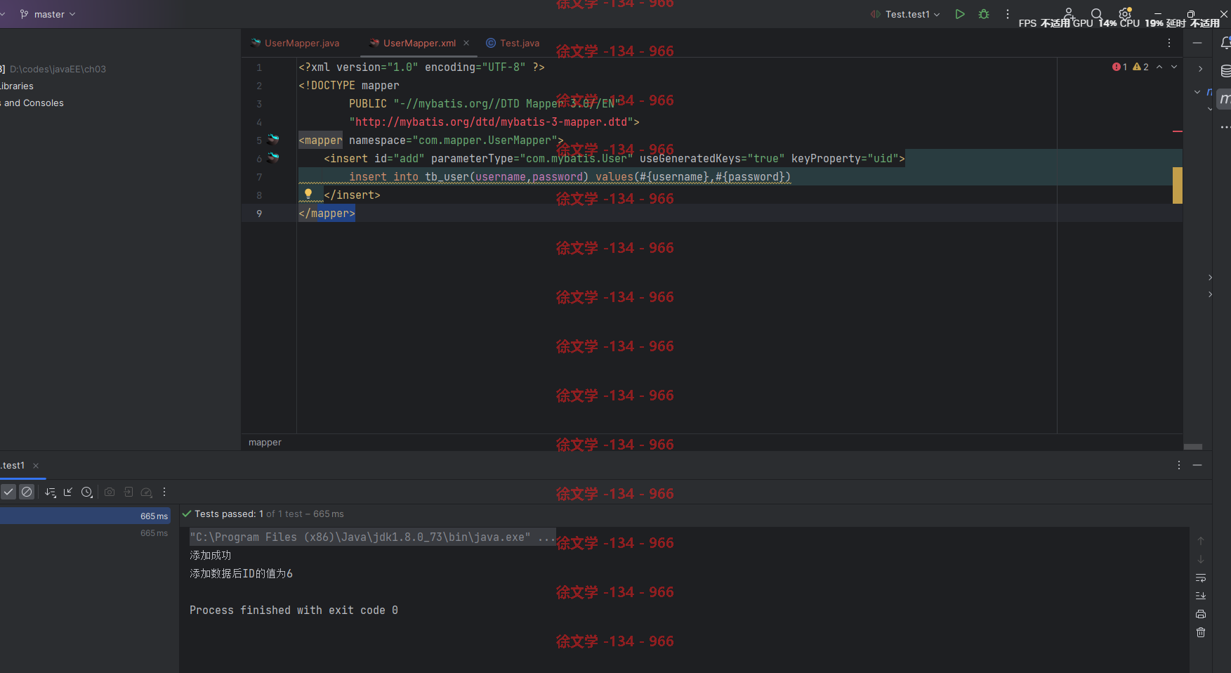Click the editor horizontal scrollbar thumb
The width and height of the screenshot is (1231, 673).
coord(1193,447)
